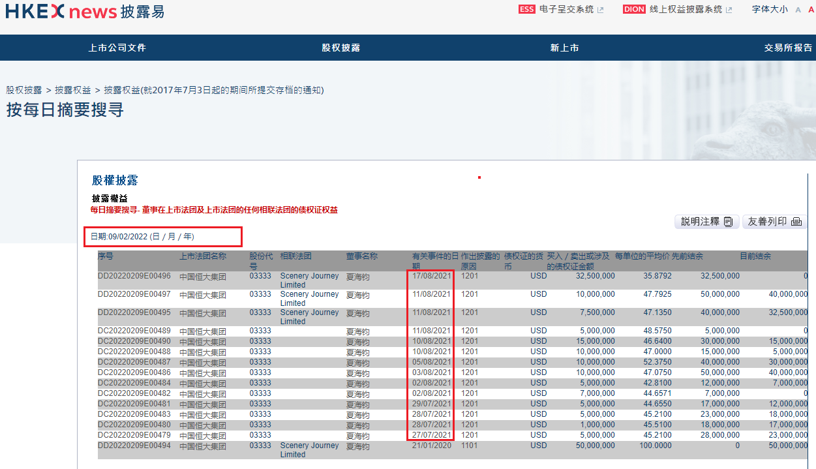Select Scenery Journey Limited in row E00496
This screenshot has width=816, height=469.
pyautogui.click(x=310, y=280)
